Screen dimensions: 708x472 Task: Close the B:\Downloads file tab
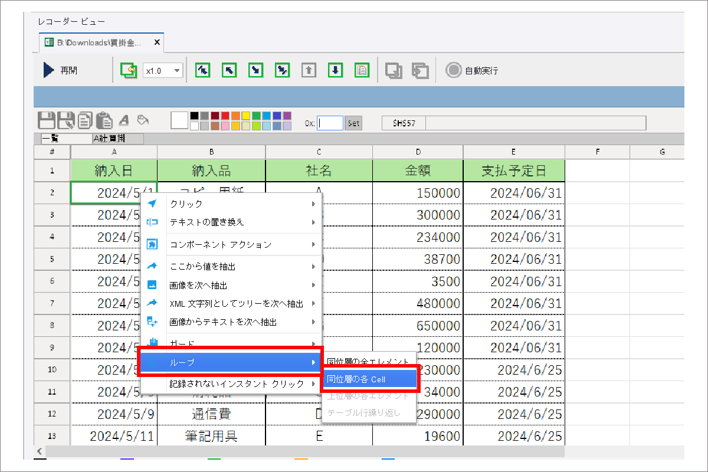click(x=156, y=42)
